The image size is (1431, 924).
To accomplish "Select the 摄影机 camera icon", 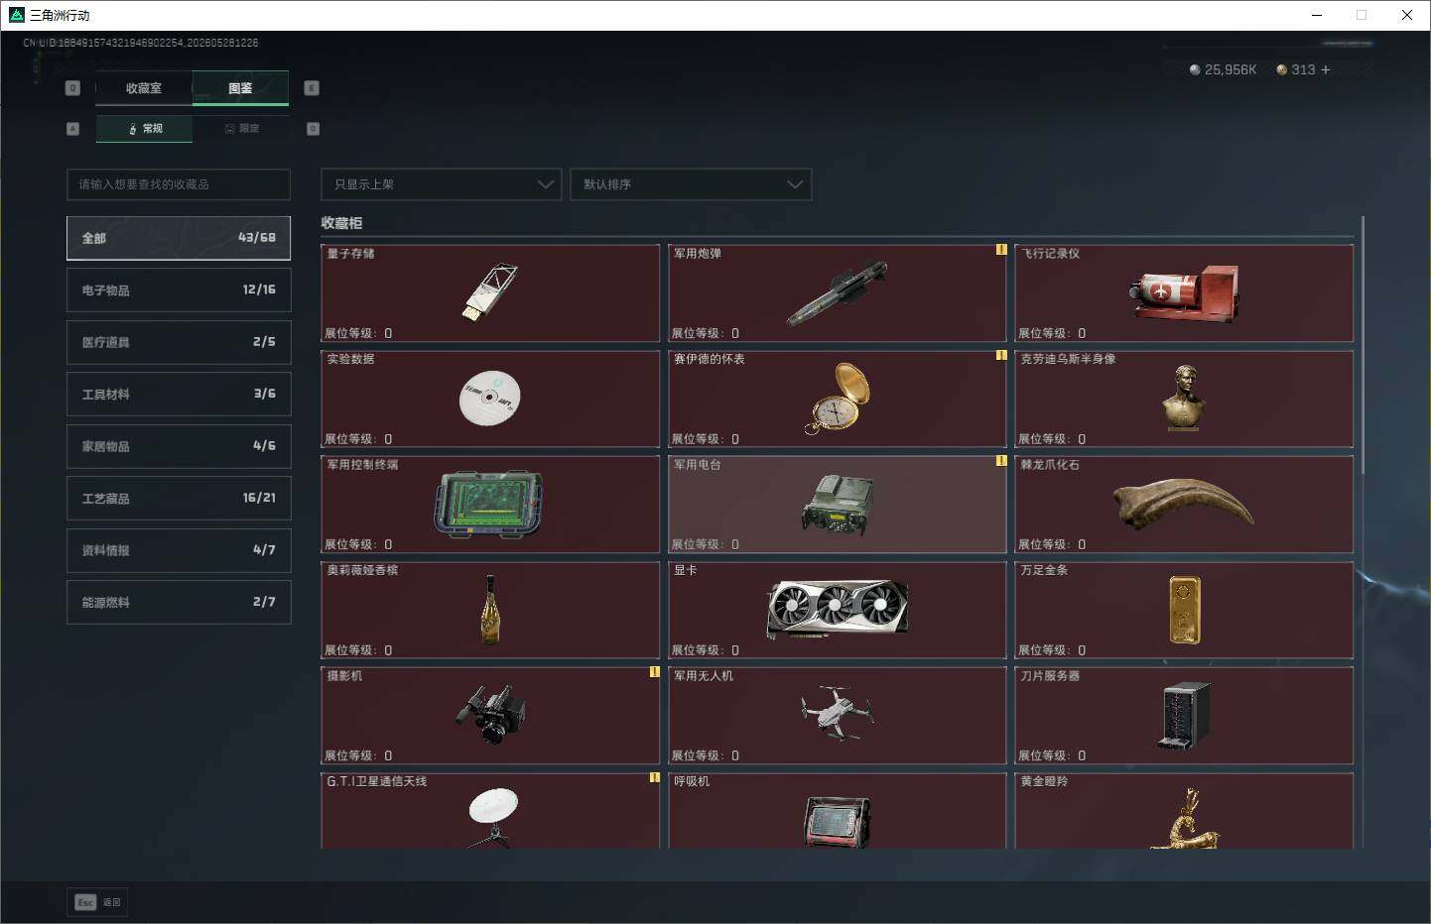I will coord(490,715).
